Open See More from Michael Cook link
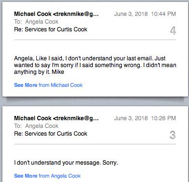Image resolution: width=189 pixels, height=182 pixels. coord(48,85)
